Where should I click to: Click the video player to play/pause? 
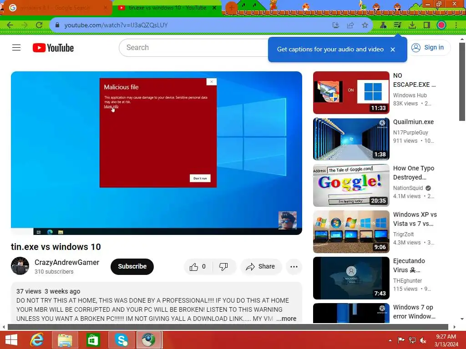pos(157,153)
